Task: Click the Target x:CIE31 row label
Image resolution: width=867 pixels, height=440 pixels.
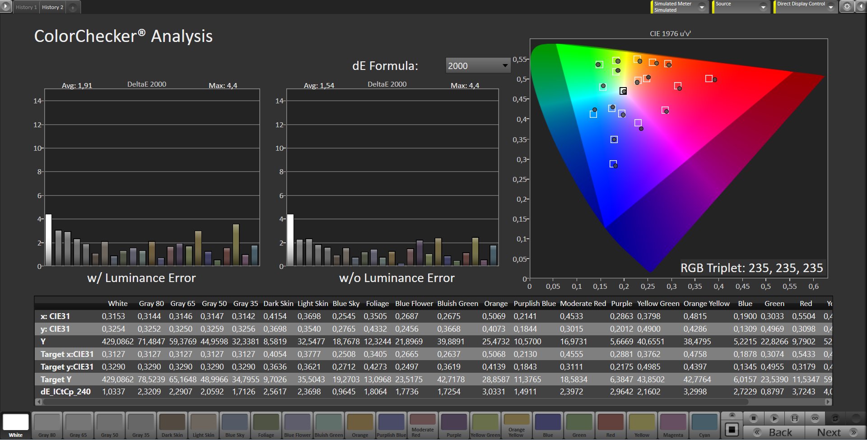Action: point(67,354)
